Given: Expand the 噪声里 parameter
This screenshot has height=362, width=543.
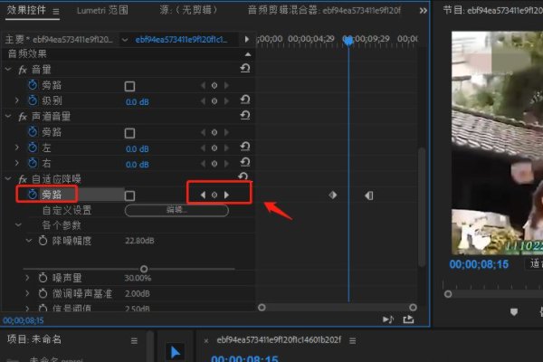Looking at the screenshot, I should 28,277.
